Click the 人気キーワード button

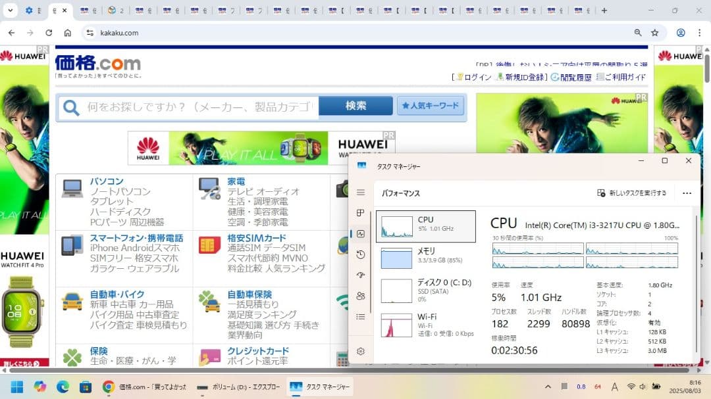431,106
